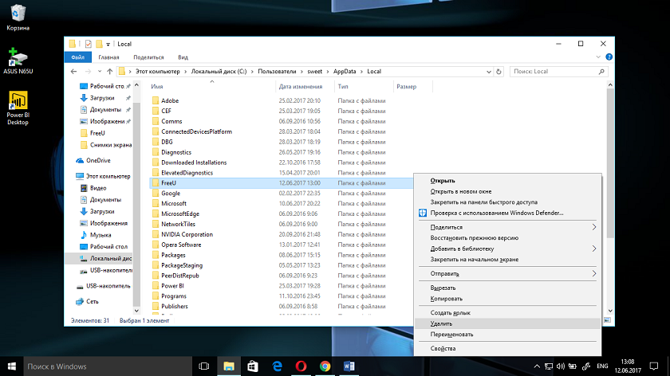670x376 pixels.
Task: Open quick access toolbar customize dropdown
Action: click(x=108, y=44)
